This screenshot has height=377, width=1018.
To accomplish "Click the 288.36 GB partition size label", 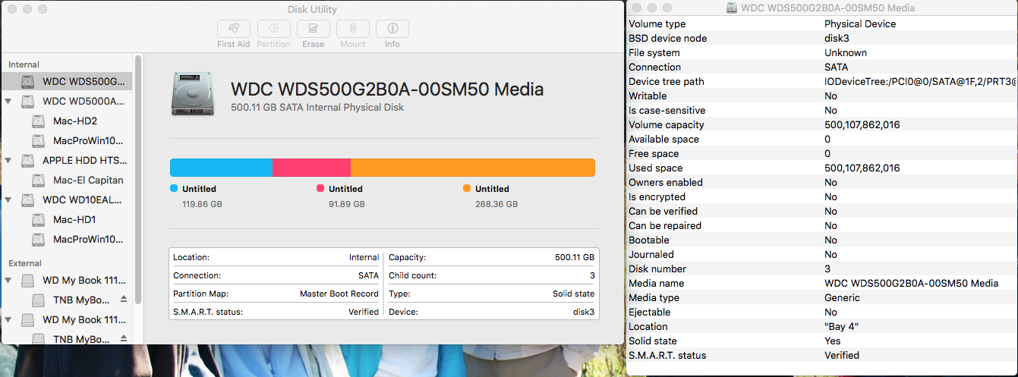I will pos(496,204).
